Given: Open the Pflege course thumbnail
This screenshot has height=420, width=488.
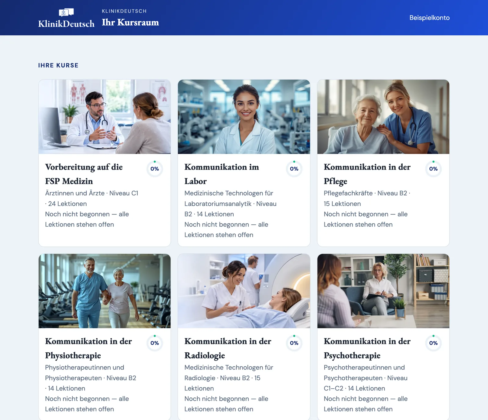Looking at the screenshot, I should pyautogui.click(x=383, y=117).
